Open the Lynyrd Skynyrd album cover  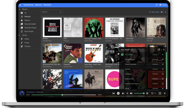click(x=52, y=53)
